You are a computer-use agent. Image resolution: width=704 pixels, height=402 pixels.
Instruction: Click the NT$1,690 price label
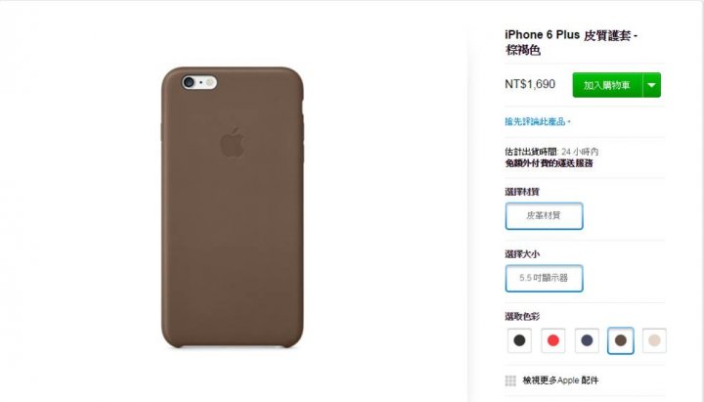[530, 84]
